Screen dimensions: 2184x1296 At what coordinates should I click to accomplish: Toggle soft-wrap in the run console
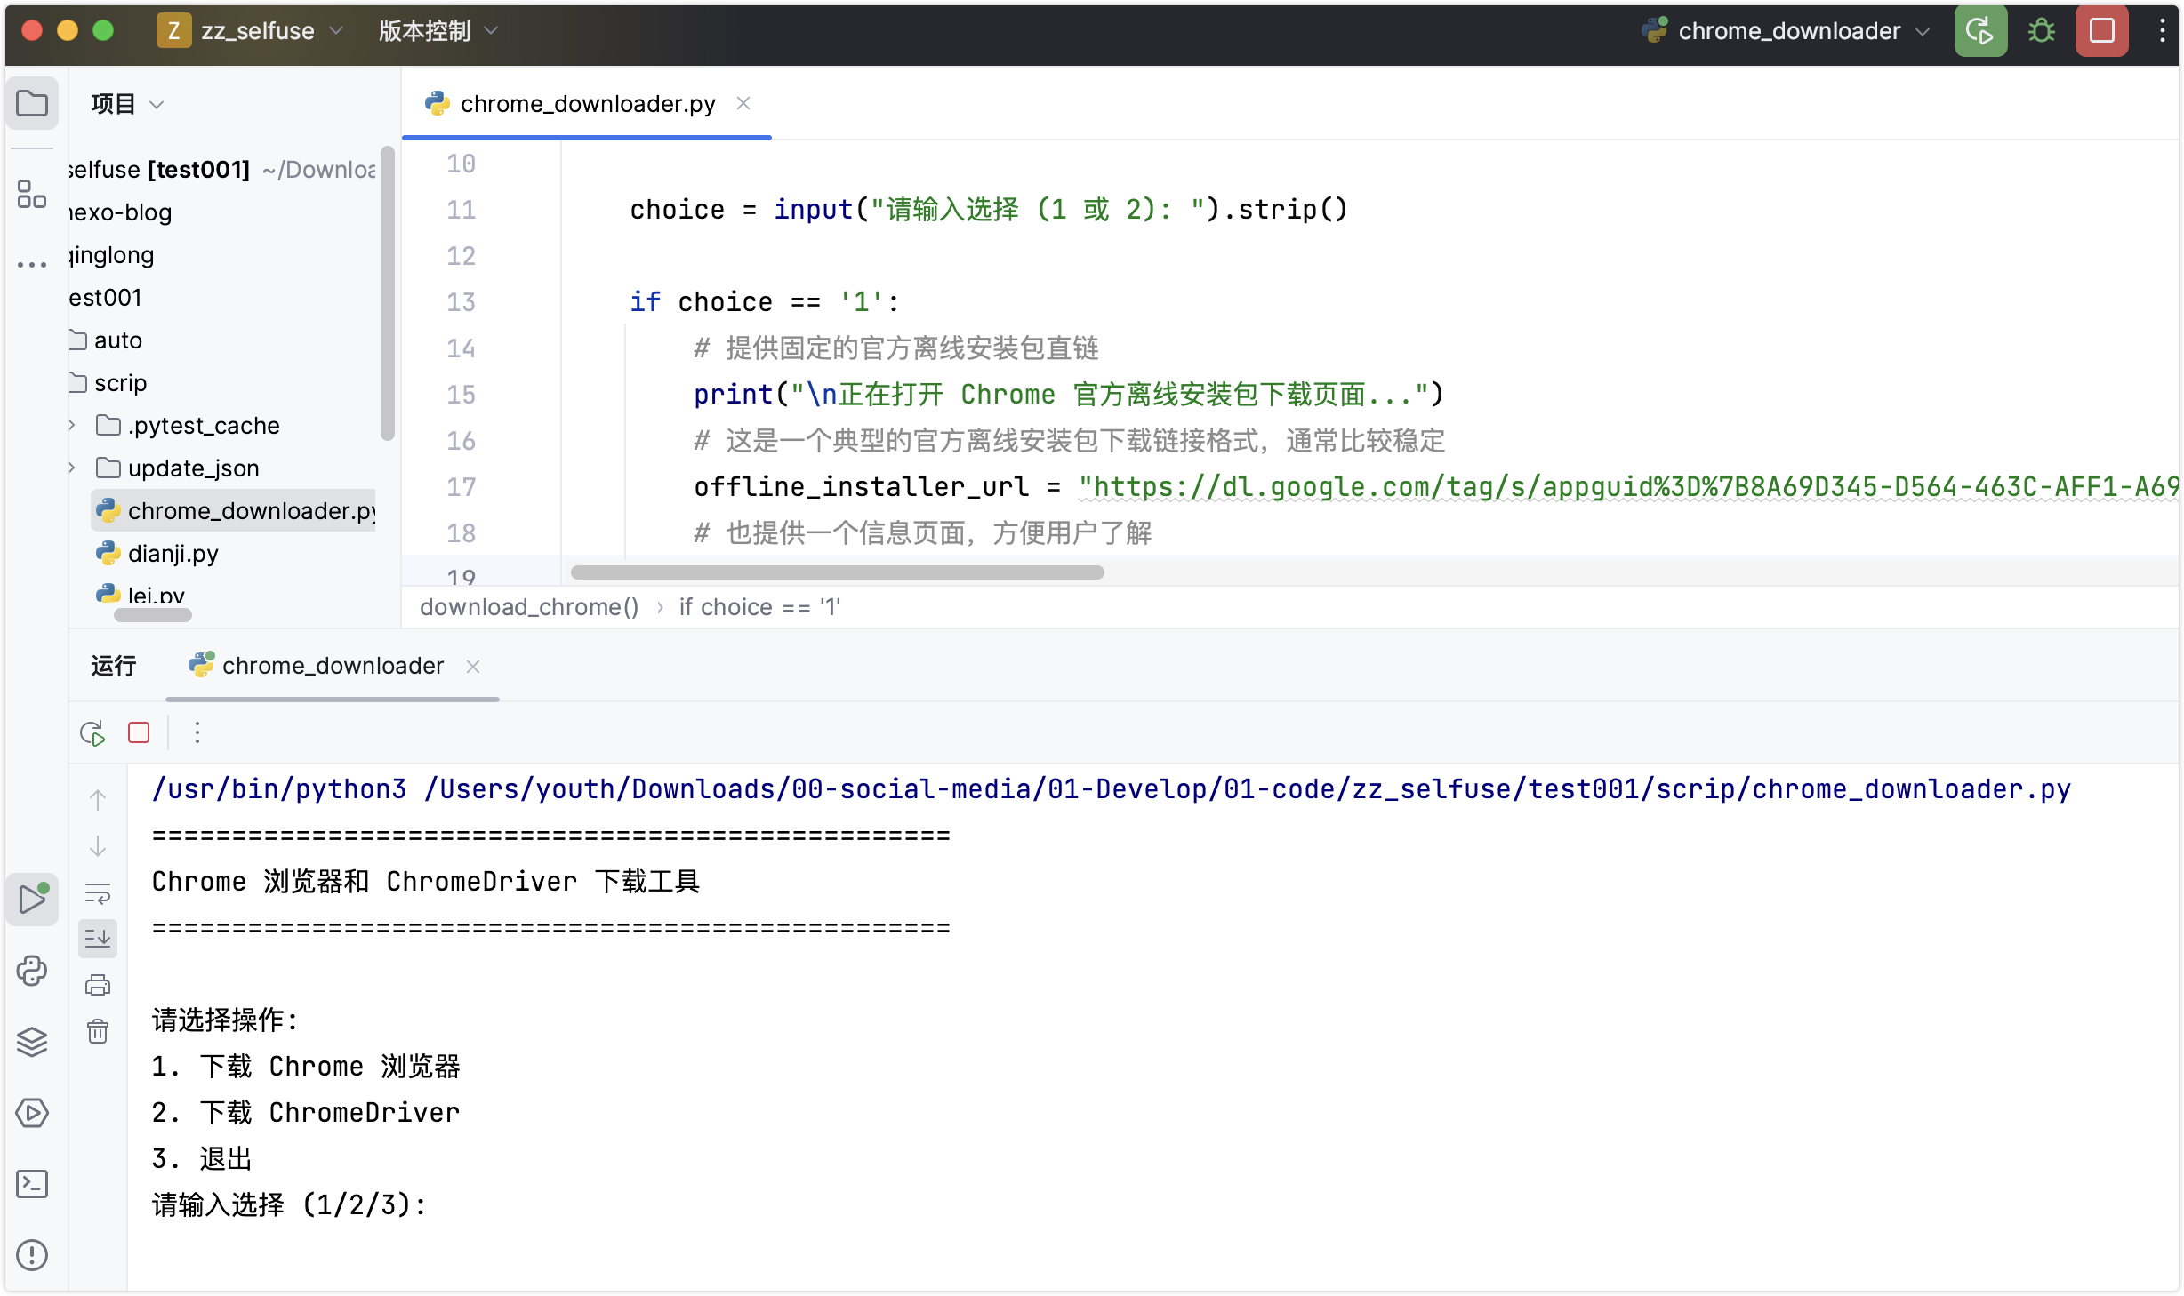[x=98, y=892]
